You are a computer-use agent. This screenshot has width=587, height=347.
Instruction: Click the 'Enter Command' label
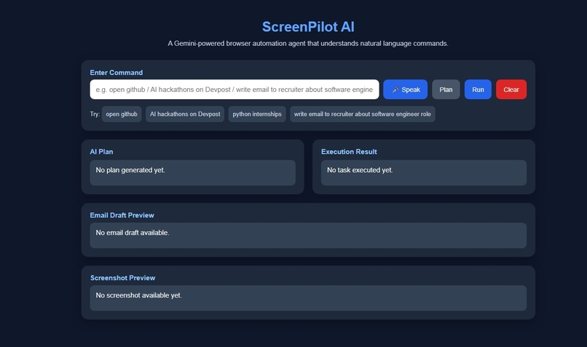tap(116, 73)
